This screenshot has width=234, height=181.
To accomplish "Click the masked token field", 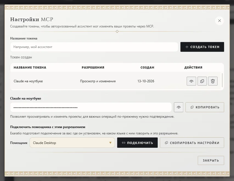I will (91, 107).
